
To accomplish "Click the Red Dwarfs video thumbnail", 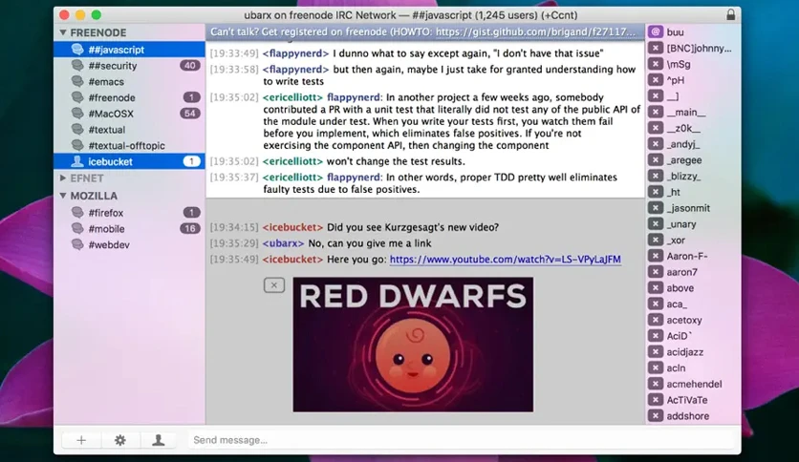I will click(x=413, y=345).
